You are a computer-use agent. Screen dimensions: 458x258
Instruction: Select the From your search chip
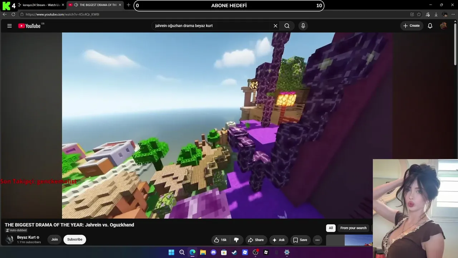pos(354,228)
